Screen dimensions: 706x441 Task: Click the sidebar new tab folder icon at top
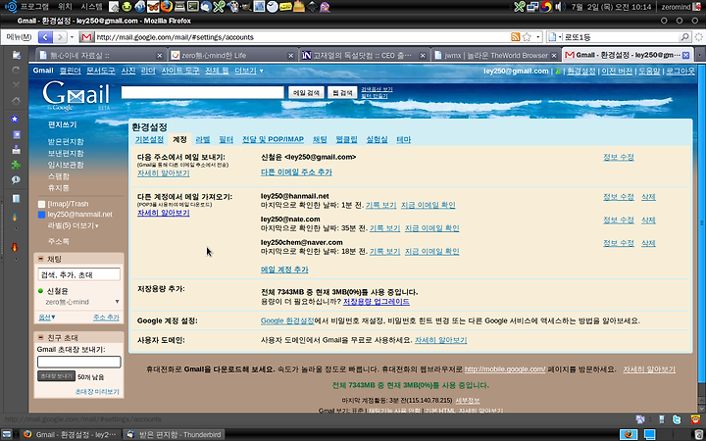click(17, 55)
